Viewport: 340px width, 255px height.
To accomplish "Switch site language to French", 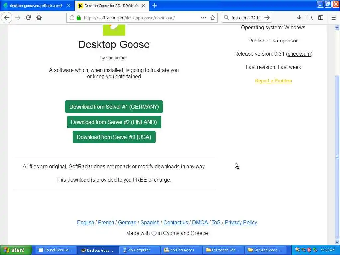I will (106, 223).
